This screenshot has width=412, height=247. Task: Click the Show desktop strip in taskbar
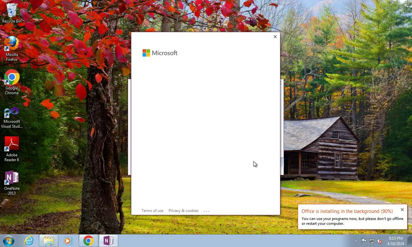(x=409, y=241)
